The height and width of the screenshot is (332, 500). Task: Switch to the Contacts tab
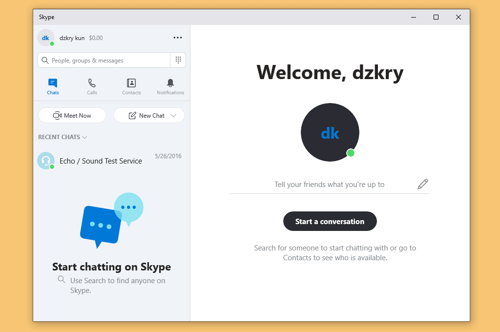pos(131,87)
